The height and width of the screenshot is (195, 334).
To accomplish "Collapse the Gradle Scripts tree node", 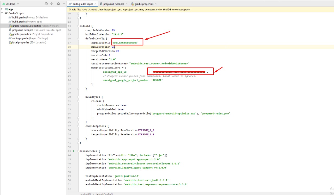I will pyautogui.click(x=2, y=13).
